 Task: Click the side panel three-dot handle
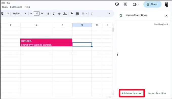pyautogui.click(x=118, y=54)
